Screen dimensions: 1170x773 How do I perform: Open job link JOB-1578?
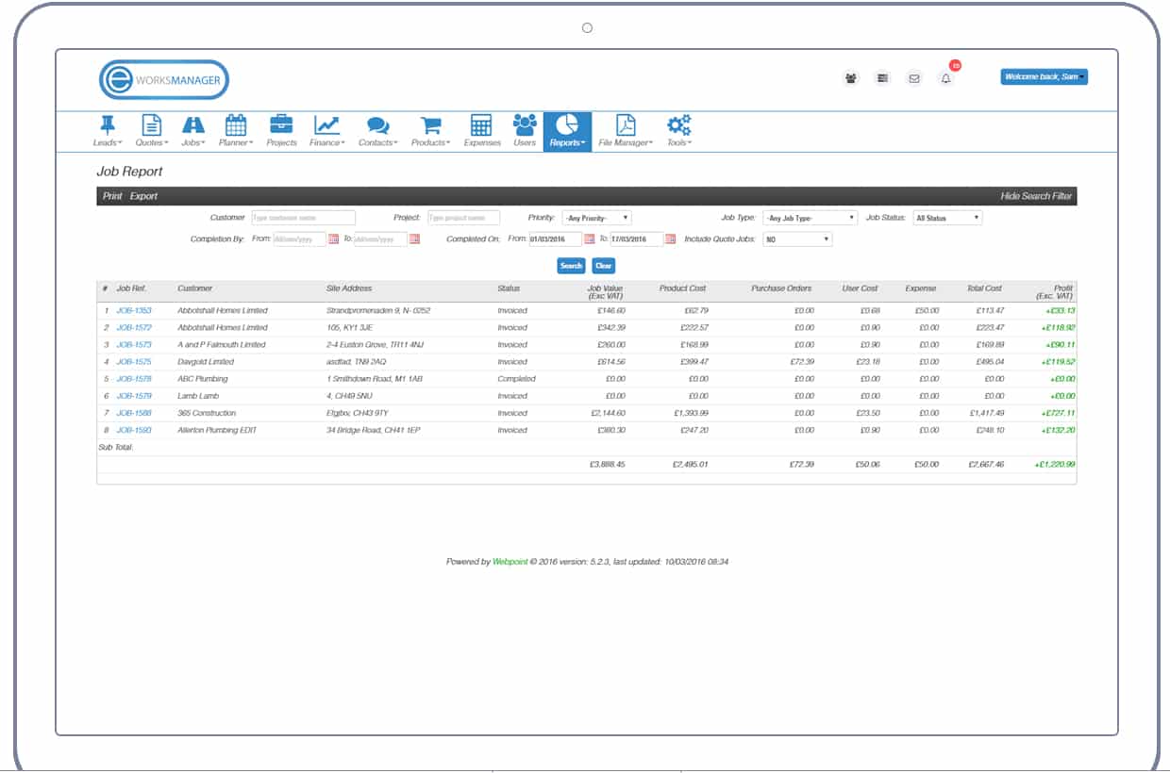point(134,379)
